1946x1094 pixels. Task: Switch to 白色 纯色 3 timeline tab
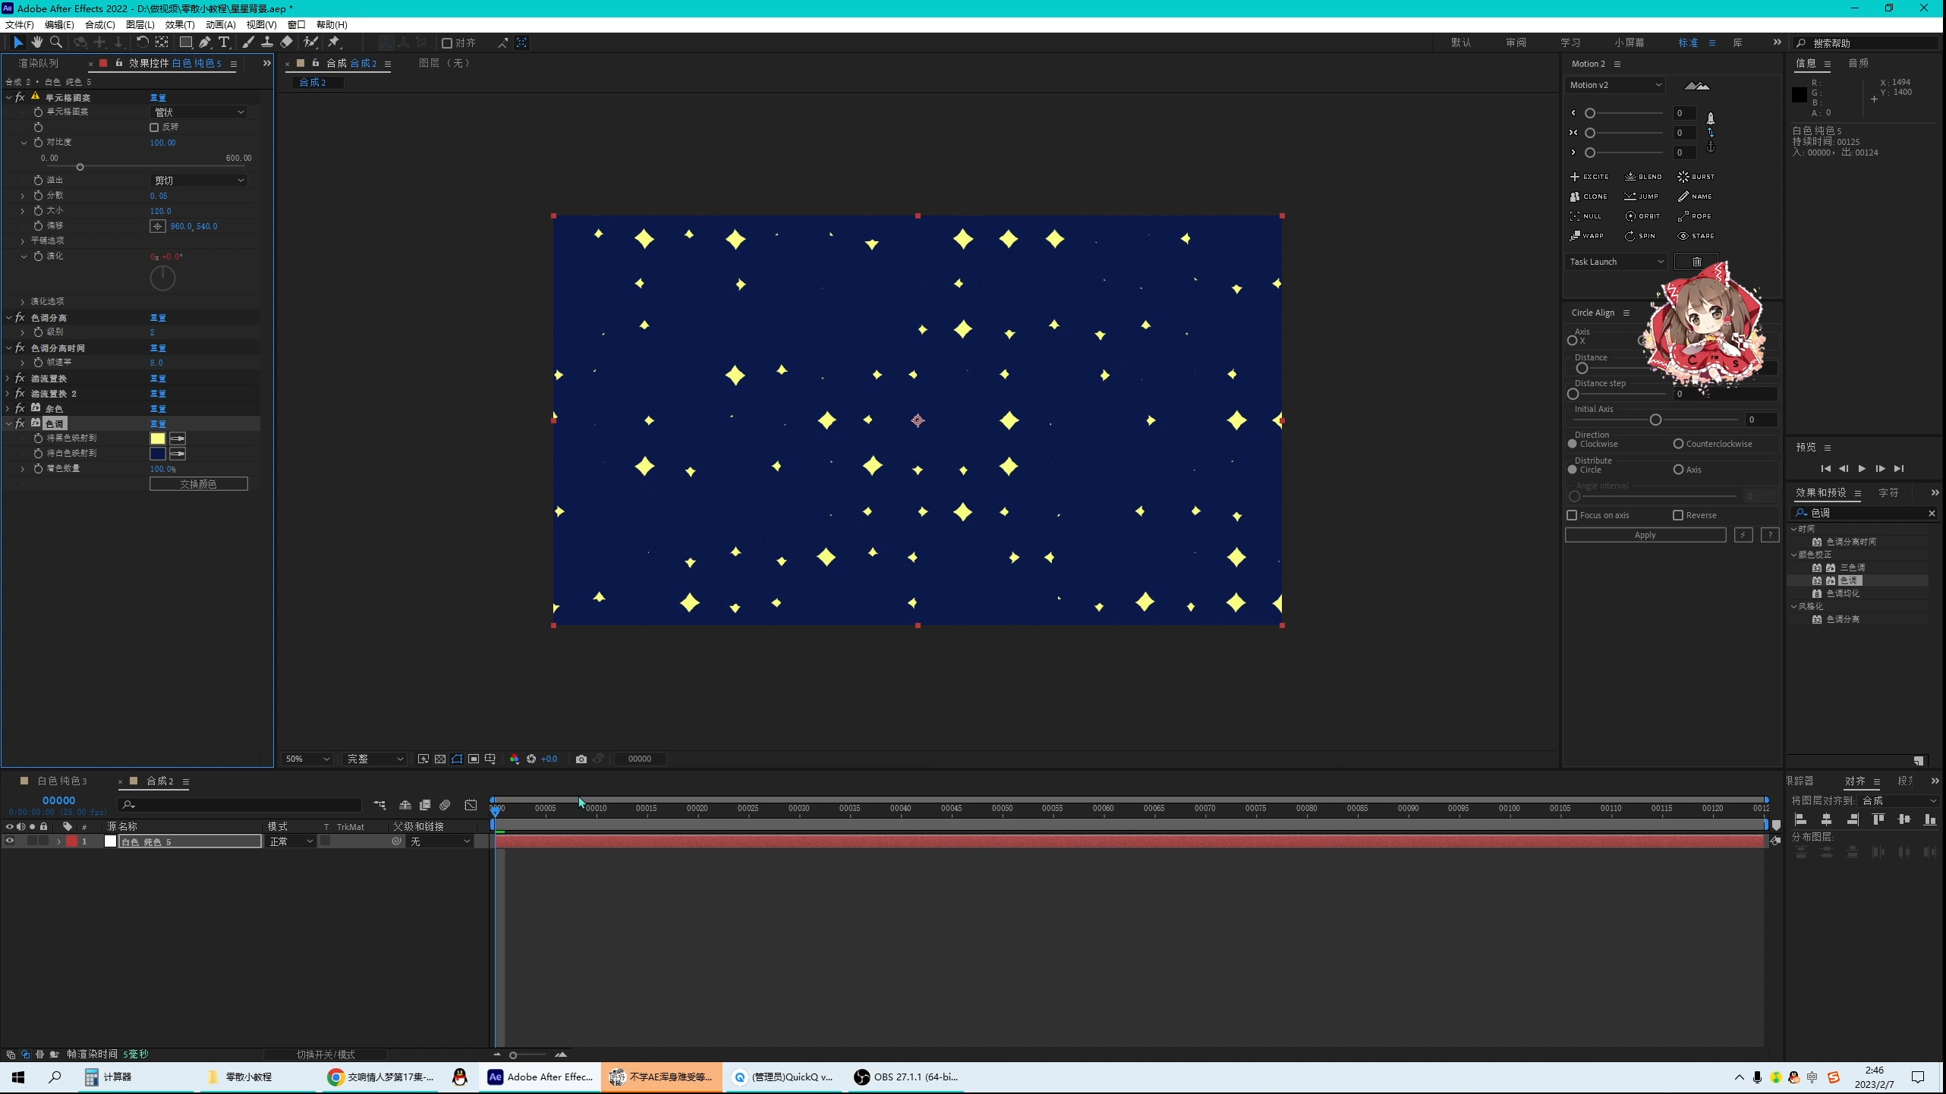61,781
